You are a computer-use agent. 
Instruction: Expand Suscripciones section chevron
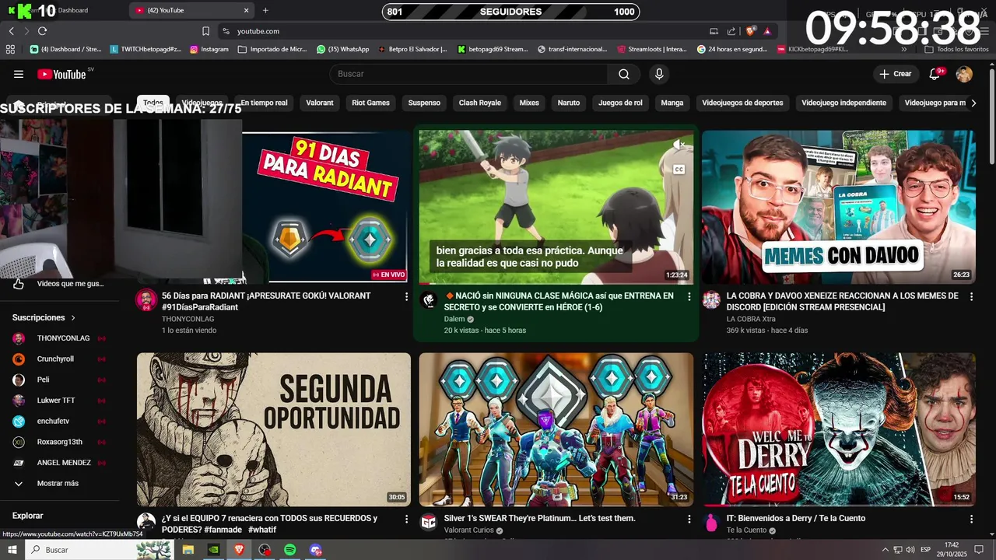(x=73, y=318)
